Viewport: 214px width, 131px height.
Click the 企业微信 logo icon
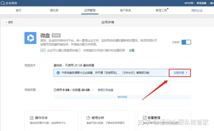[2, 3]
